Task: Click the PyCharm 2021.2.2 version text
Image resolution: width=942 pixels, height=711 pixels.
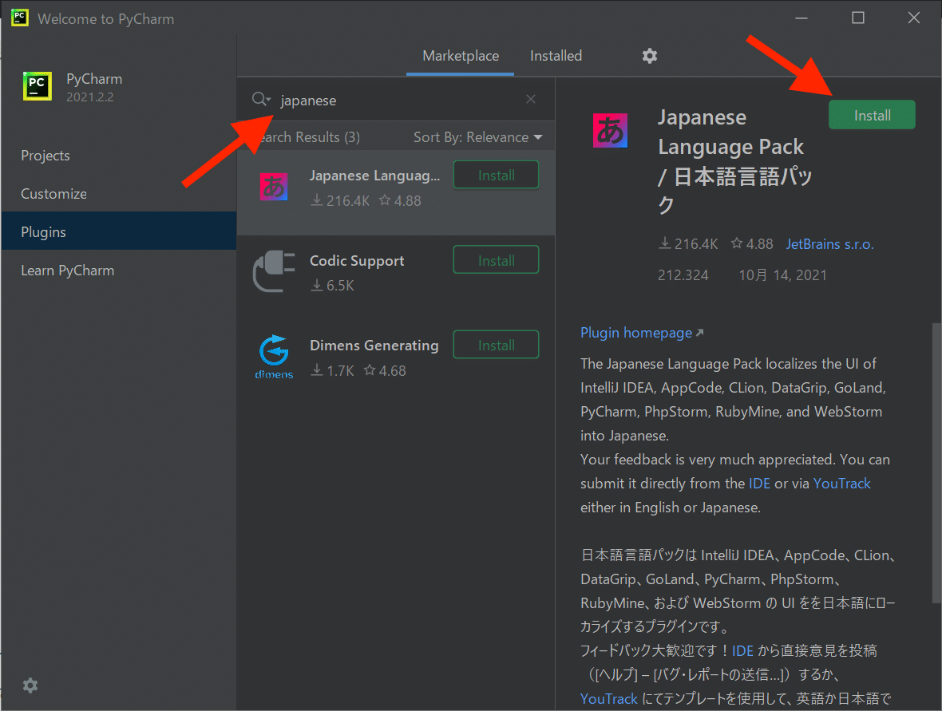Action: (x=89, y=97)
